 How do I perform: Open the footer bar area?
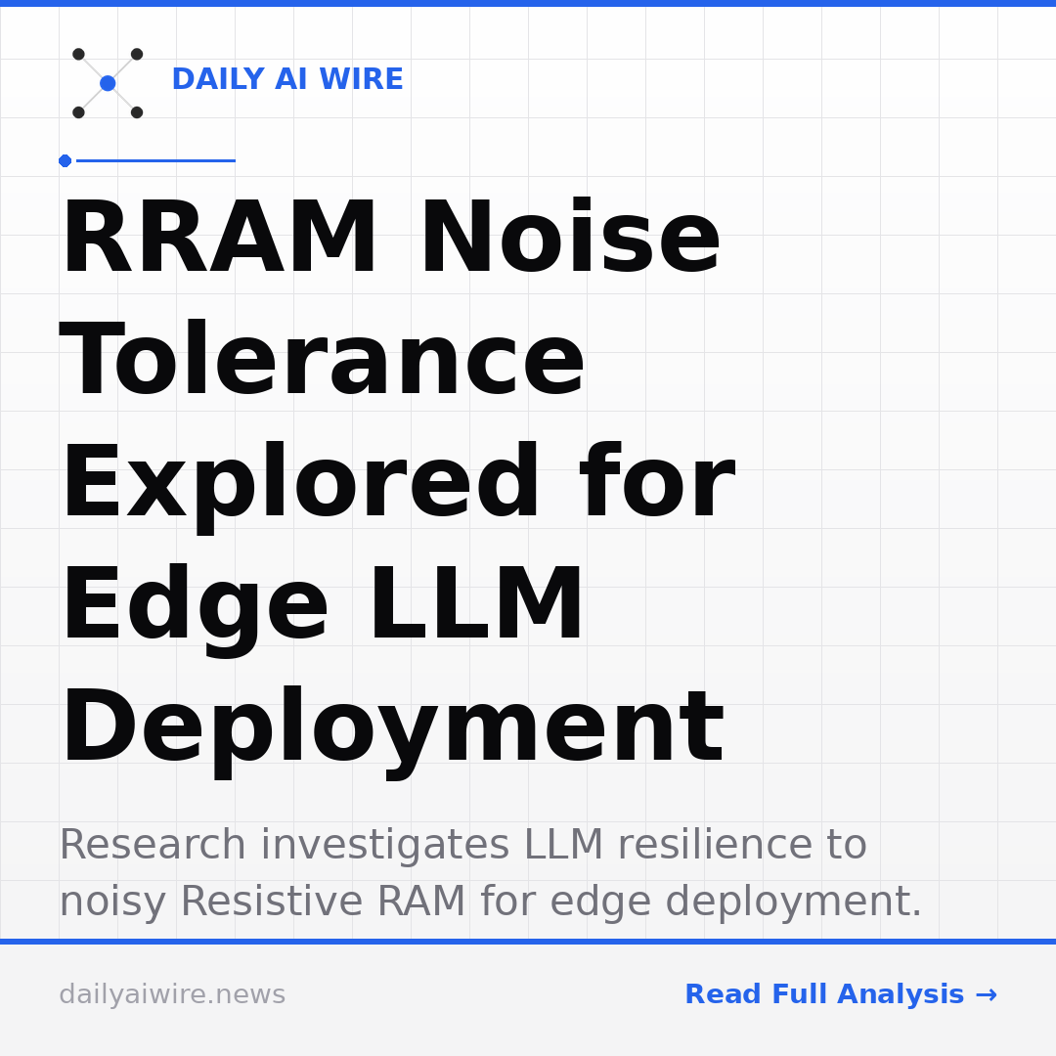[x=528, y=997]
